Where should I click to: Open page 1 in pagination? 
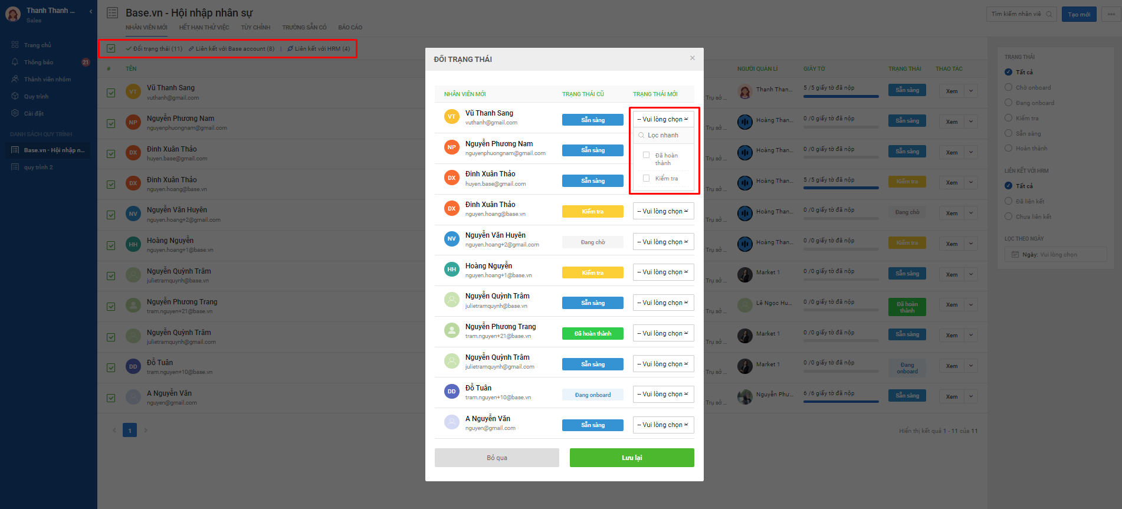[x=130, y=430]
